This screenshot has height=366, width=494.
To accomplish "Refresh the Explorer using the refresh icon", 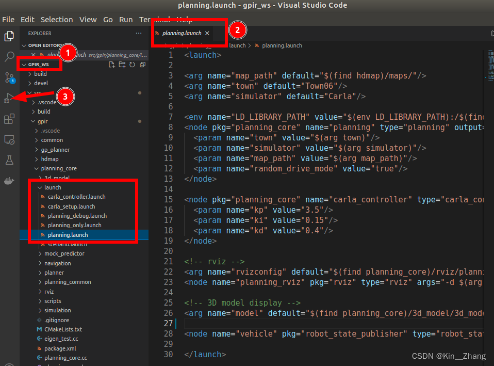I will click(x=132, y=65).
